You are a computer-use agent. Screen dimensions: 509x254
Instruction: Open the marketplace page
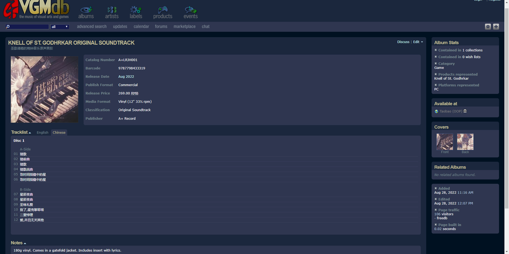pyautogui.click(x=185, y=26)
